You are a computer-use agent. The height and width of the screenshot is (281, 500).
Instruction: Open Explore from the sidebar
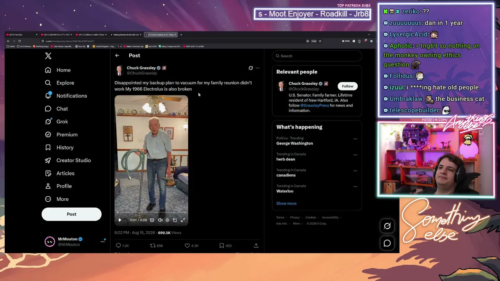click(59, 83)
